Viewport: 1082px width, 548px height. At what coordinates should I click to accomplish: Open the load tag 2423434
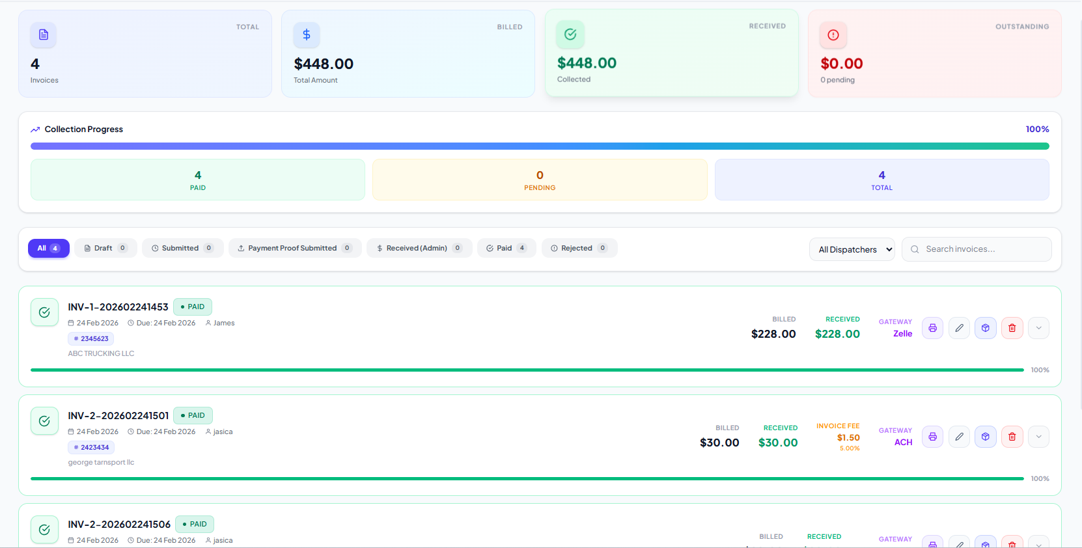(x=91, y=447)
